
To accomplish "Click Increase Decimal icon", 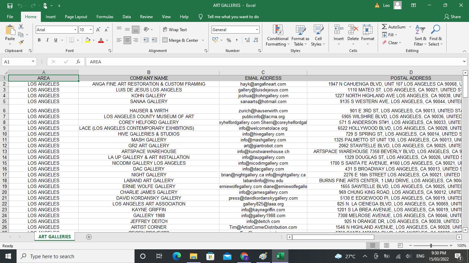I will [247, 40].
